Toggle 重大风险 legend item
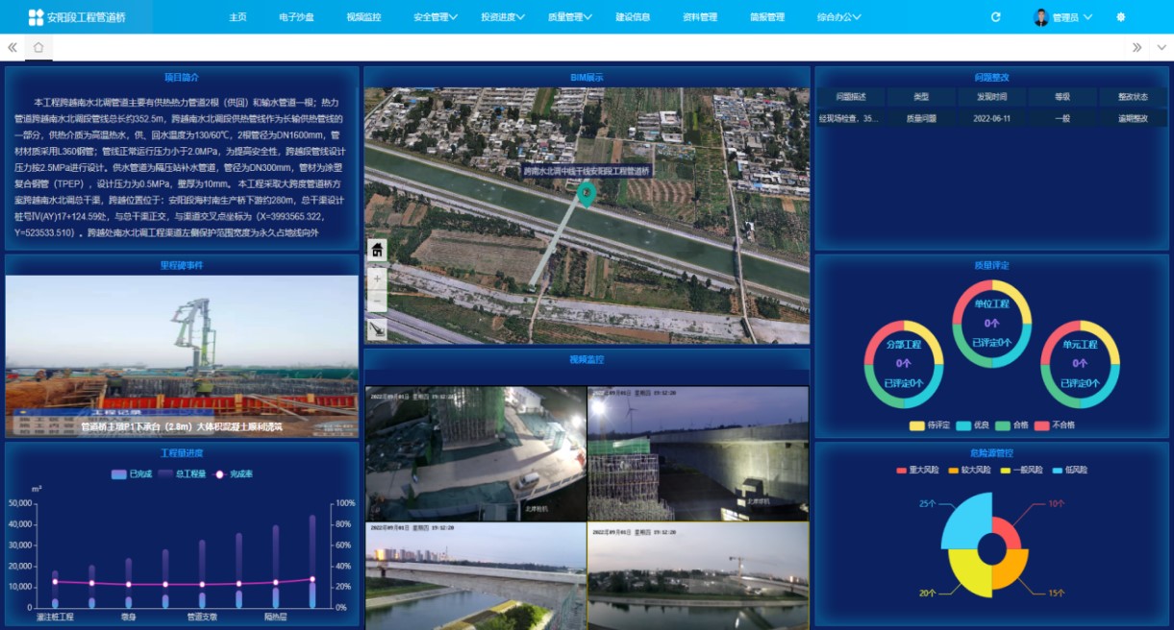The width and height of the screenshot is (1174, 630). (914, 471)
